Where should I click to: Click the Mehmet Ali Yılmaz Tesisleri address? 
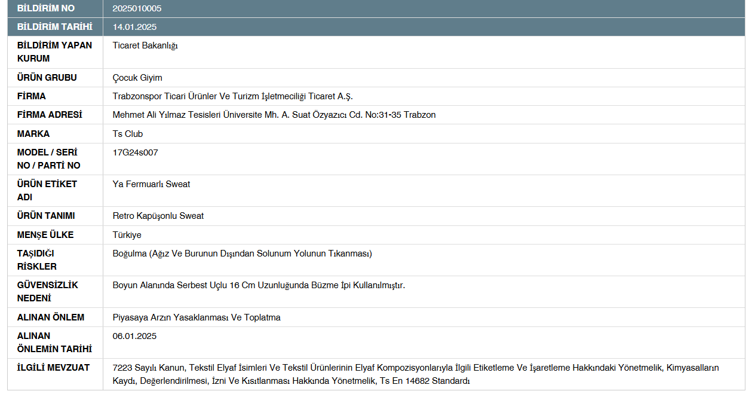(x=274, y=115)
